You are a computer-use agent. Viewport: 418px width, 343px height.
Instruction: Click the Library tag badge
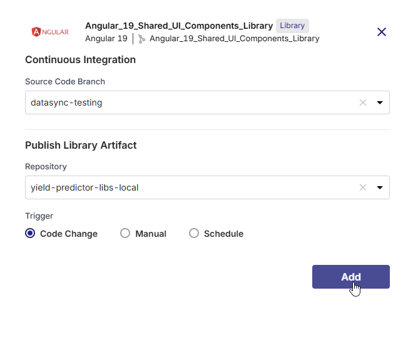[x=292, y=26]
